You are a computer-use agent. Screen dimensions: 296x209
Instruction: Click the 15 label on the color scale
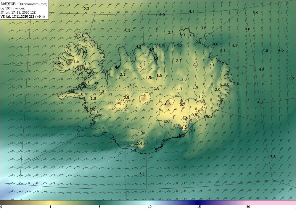[x=199, y=207]
